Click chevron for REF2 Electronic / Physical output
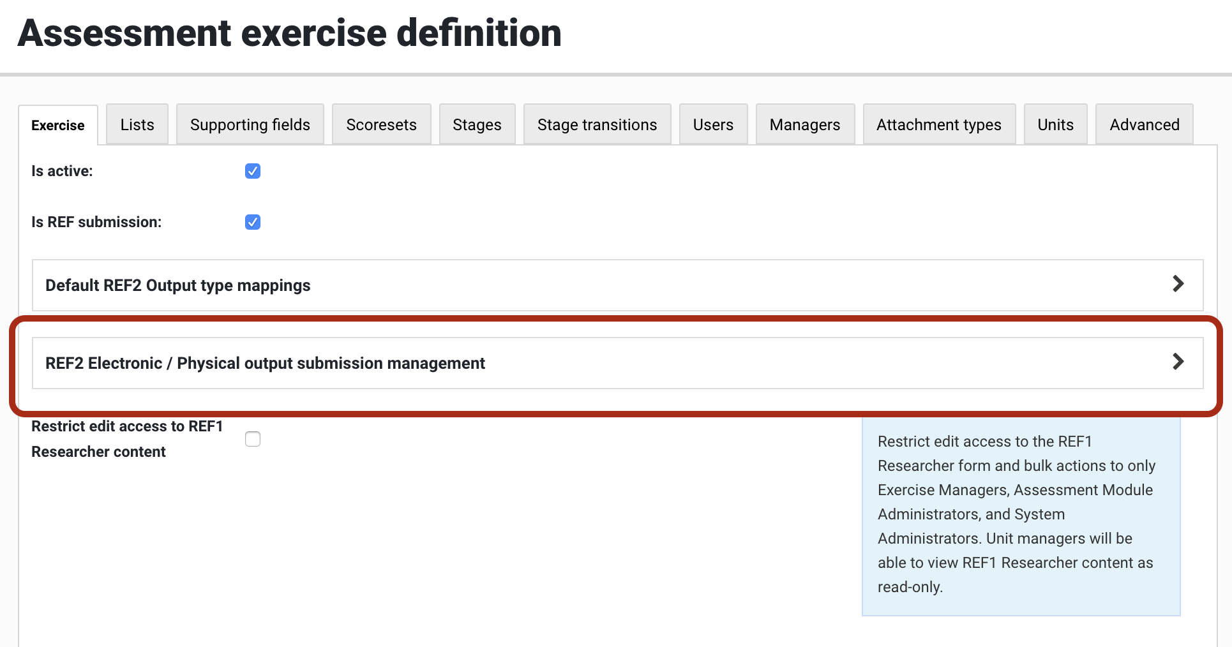 point(1178,362)
